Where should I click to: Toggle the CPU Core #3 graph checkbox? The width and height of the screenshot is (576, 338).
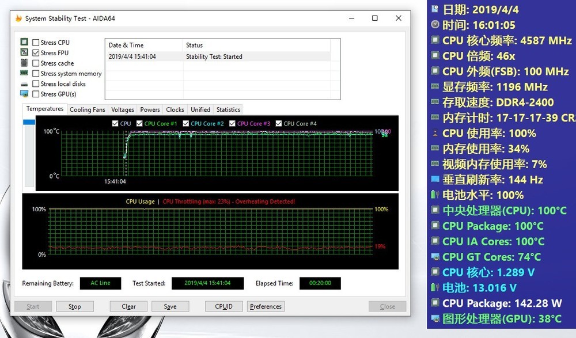(232, 123)
